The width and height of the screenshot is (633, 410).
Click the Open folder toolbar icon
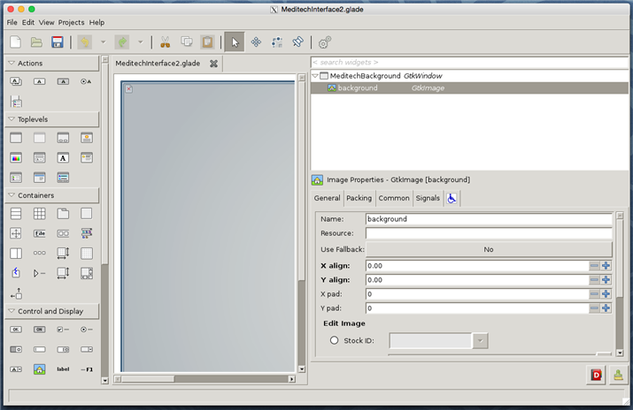tap(36, 42)
